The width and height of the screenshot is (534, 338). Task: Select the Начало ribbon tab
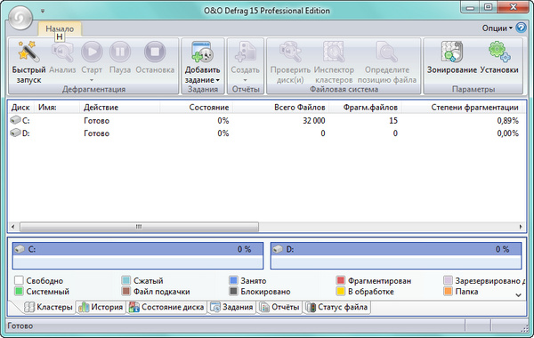coord(60,29)
